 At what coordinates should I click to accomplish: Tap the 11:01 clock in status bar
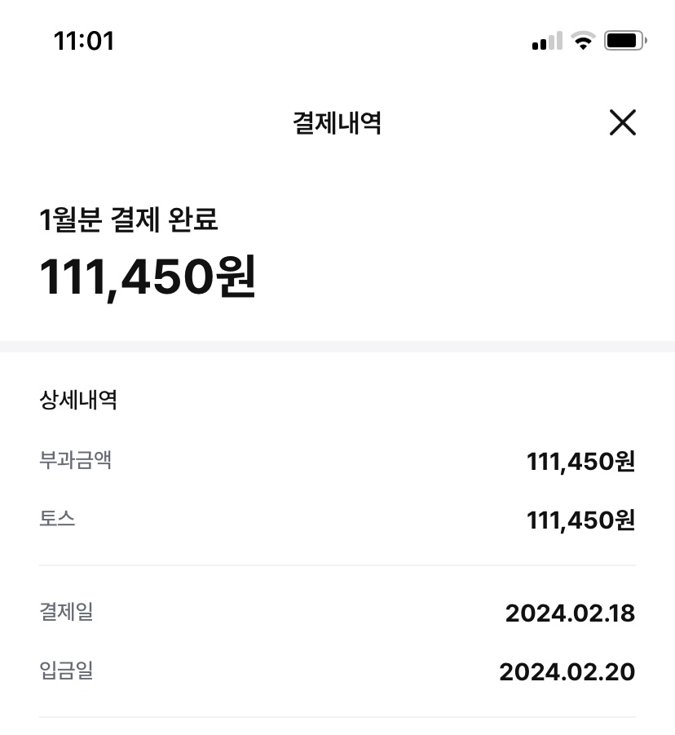(84, 41)
